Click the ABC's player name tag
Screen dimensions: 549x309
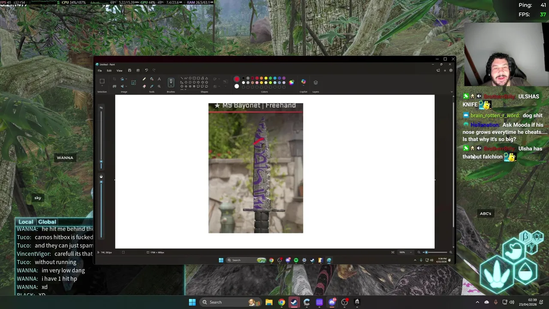[486, 213]
